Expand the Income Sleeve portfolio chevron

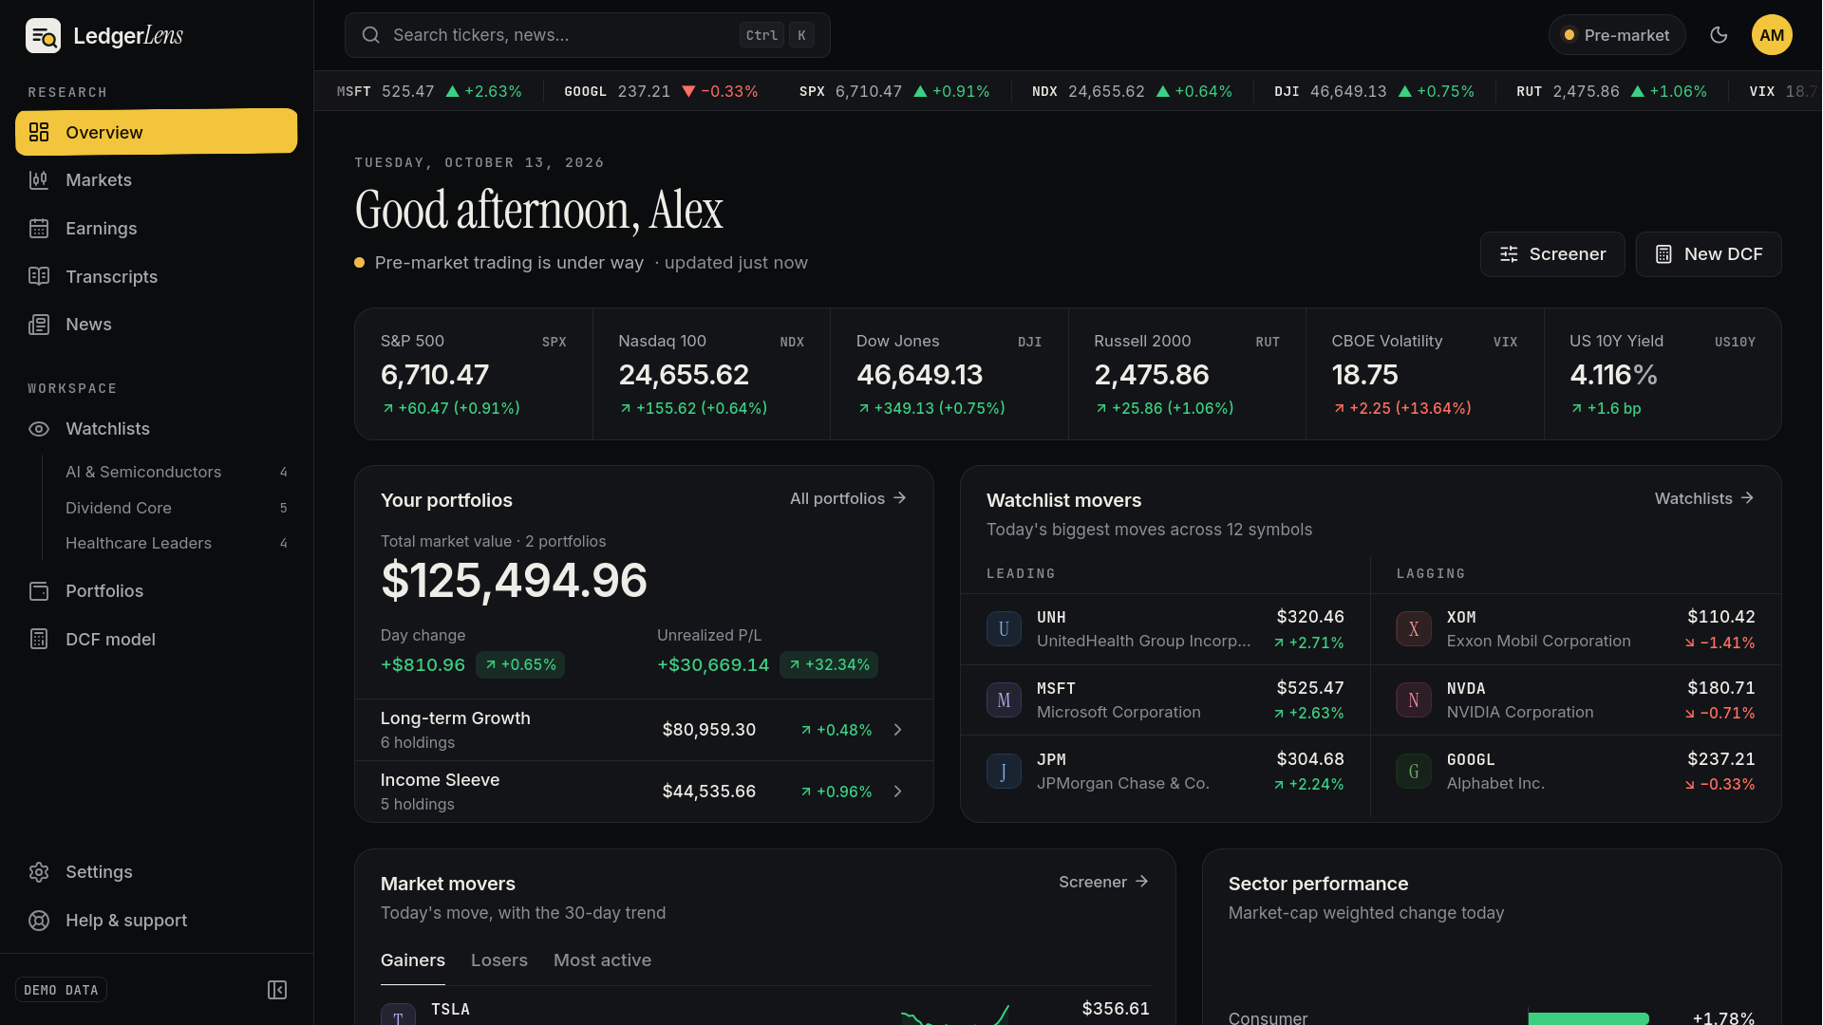click(x=898, y=792)
